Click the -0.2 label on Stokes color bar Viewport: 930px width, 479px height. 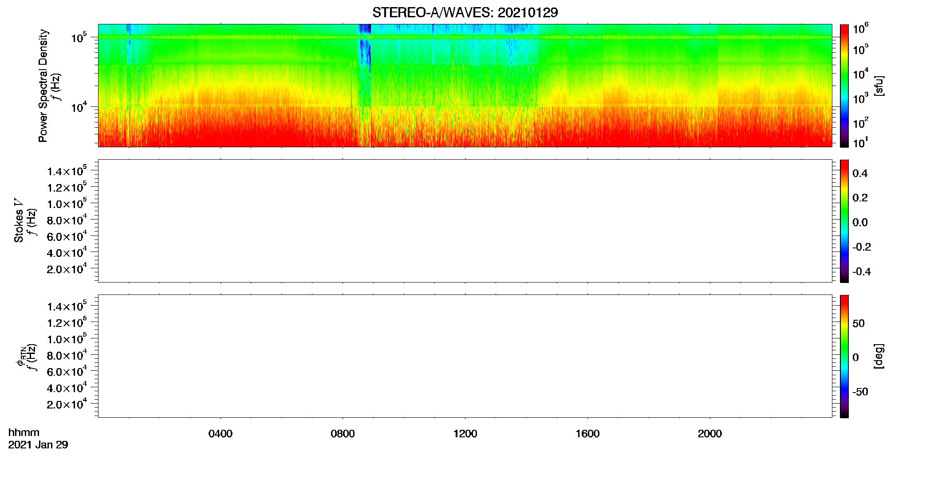862,247
